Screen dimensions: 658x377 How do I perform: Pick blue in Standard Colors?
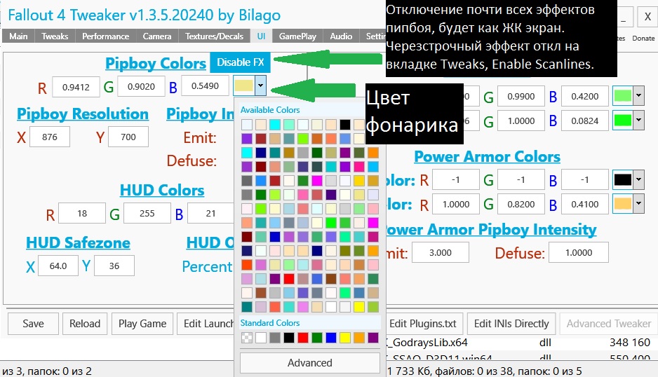(331, 338)
